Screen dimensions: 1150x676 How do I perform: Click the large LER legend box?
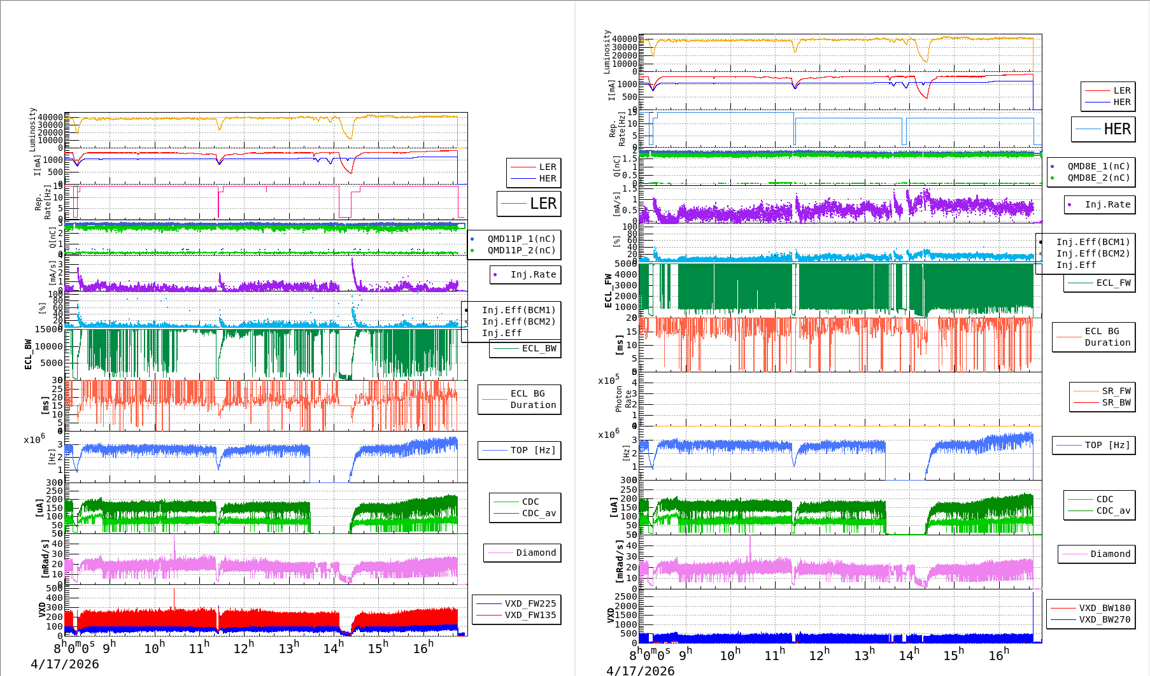click(x=529, y=204)
